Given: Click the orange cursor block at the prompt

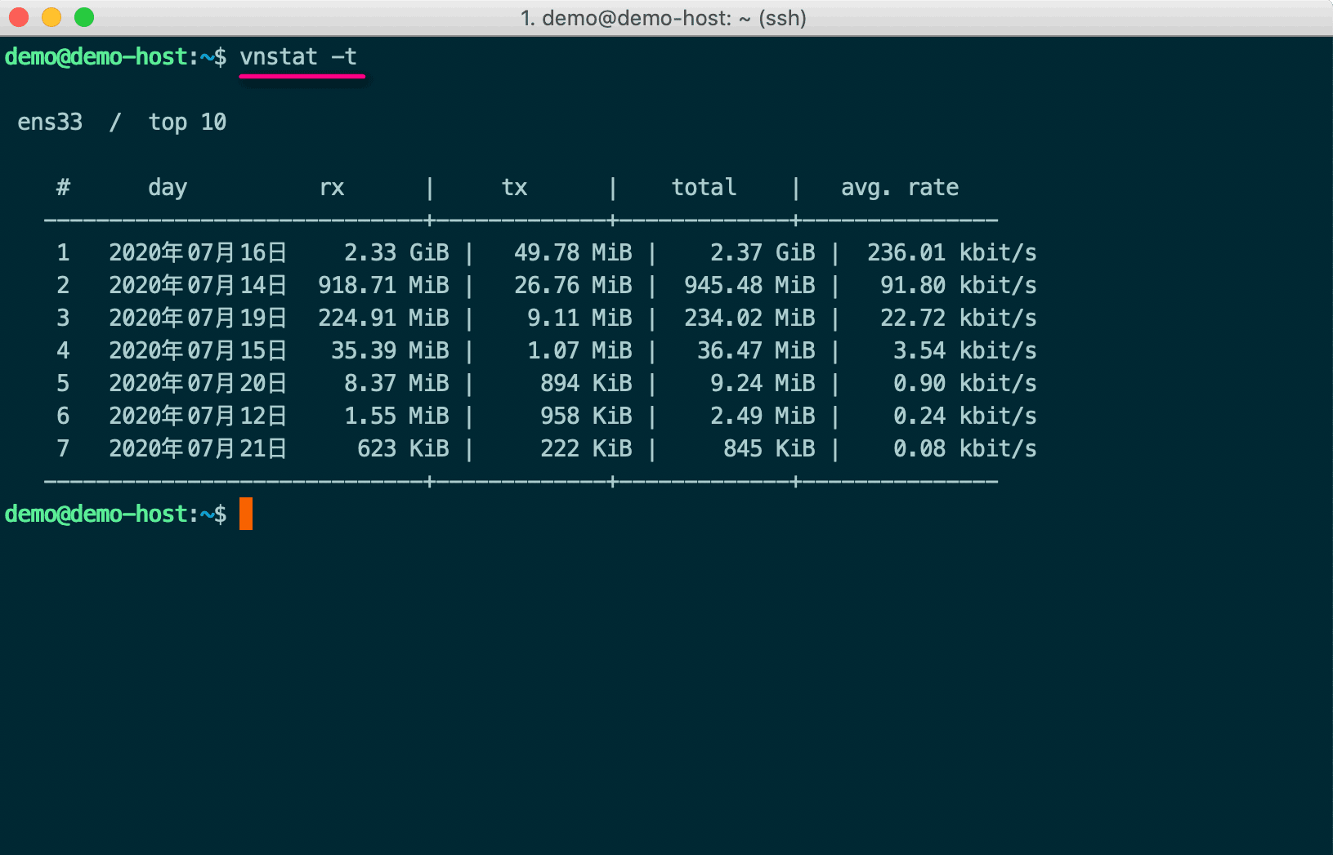Looking at the screenshot, I should point(246,514).
